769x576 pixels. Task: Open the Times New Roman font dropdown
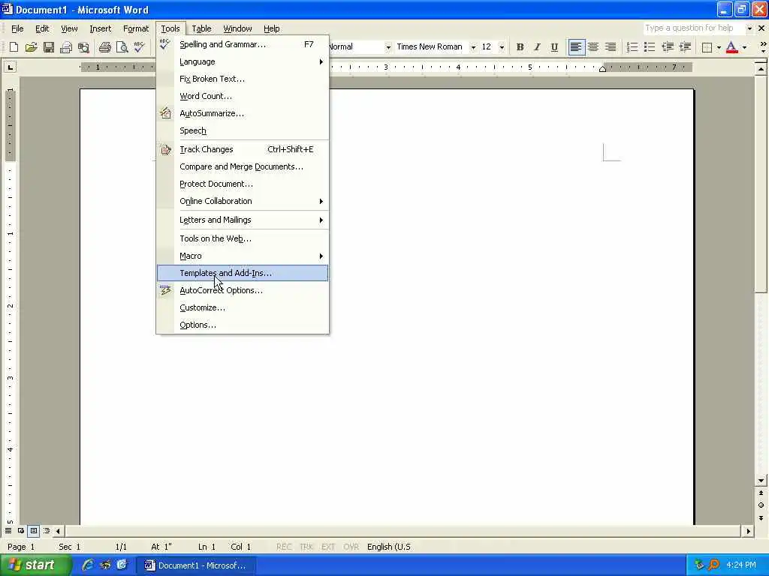pyautogui.click(x=473, y=47)
